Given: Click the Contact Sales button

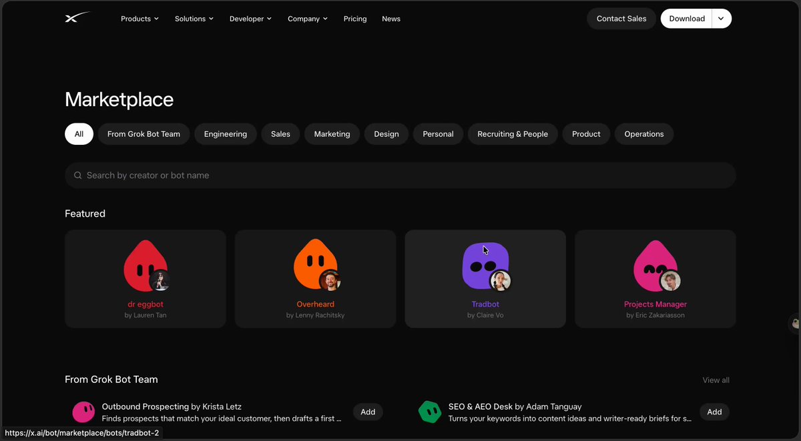Looking at the screenshot, I should [x=621, y=19].
